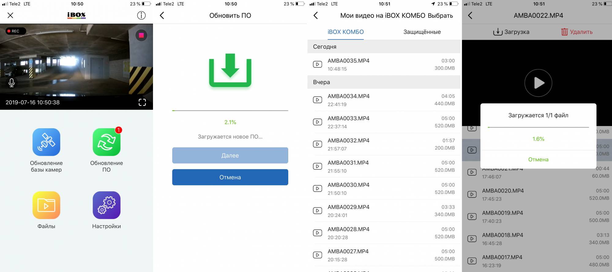This screenshot has width=612, height=272.
Task: Tap the Вчера section header
Action: click(x=384, y=82)
